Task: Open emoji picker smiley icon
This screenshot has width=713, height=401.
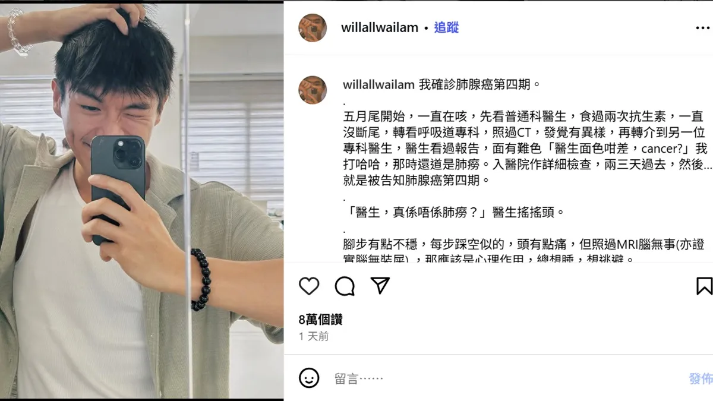Action: (309, 378)
